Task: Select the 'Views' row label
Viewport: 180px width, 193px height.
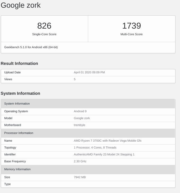Action: coord(8,79)
